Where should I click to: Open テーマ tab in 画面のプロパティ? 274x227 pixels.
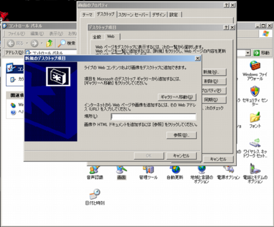click(x=87, y=15)
